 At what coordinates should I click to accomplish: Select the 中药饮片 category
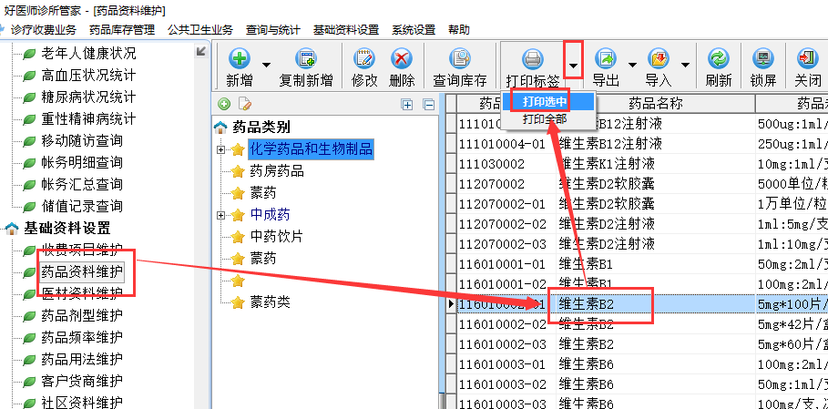pyautogui.click(x=277, y=236)
